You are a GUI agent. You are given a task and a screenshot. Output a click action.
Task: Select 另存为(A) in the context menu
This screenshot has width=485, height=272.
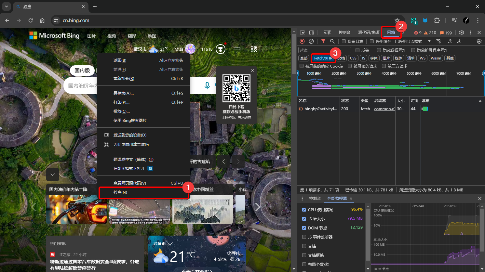144,93
